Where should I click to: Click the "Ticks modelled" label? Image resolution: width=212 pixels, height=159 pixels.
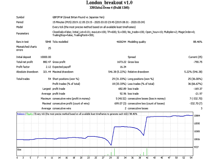[x=60, y=42]
